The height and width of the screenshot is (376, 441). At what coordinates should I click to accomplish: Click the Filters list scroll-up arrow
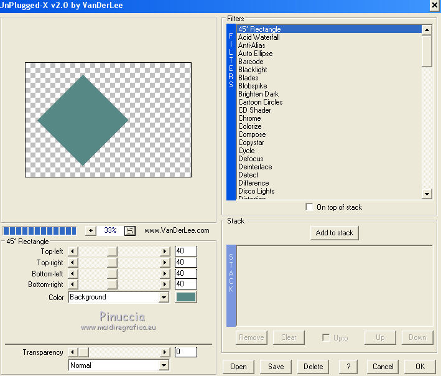click(x=427, y=29)
